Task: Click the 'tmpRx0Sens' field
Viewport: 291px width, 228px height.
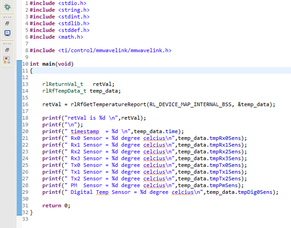Action: pos(225,138)
